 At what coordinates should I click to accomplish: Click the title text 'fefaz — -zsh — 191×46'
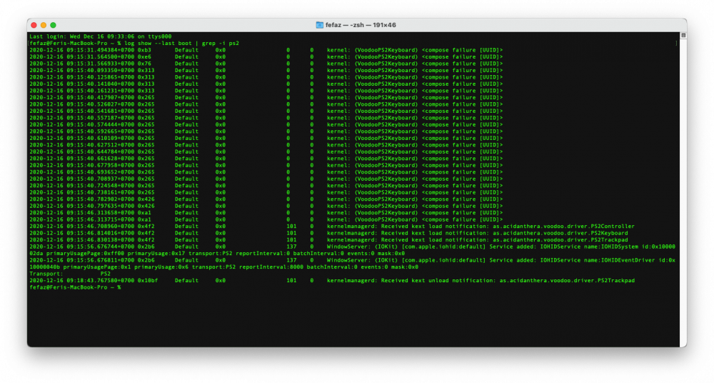(x=361, y=25)
